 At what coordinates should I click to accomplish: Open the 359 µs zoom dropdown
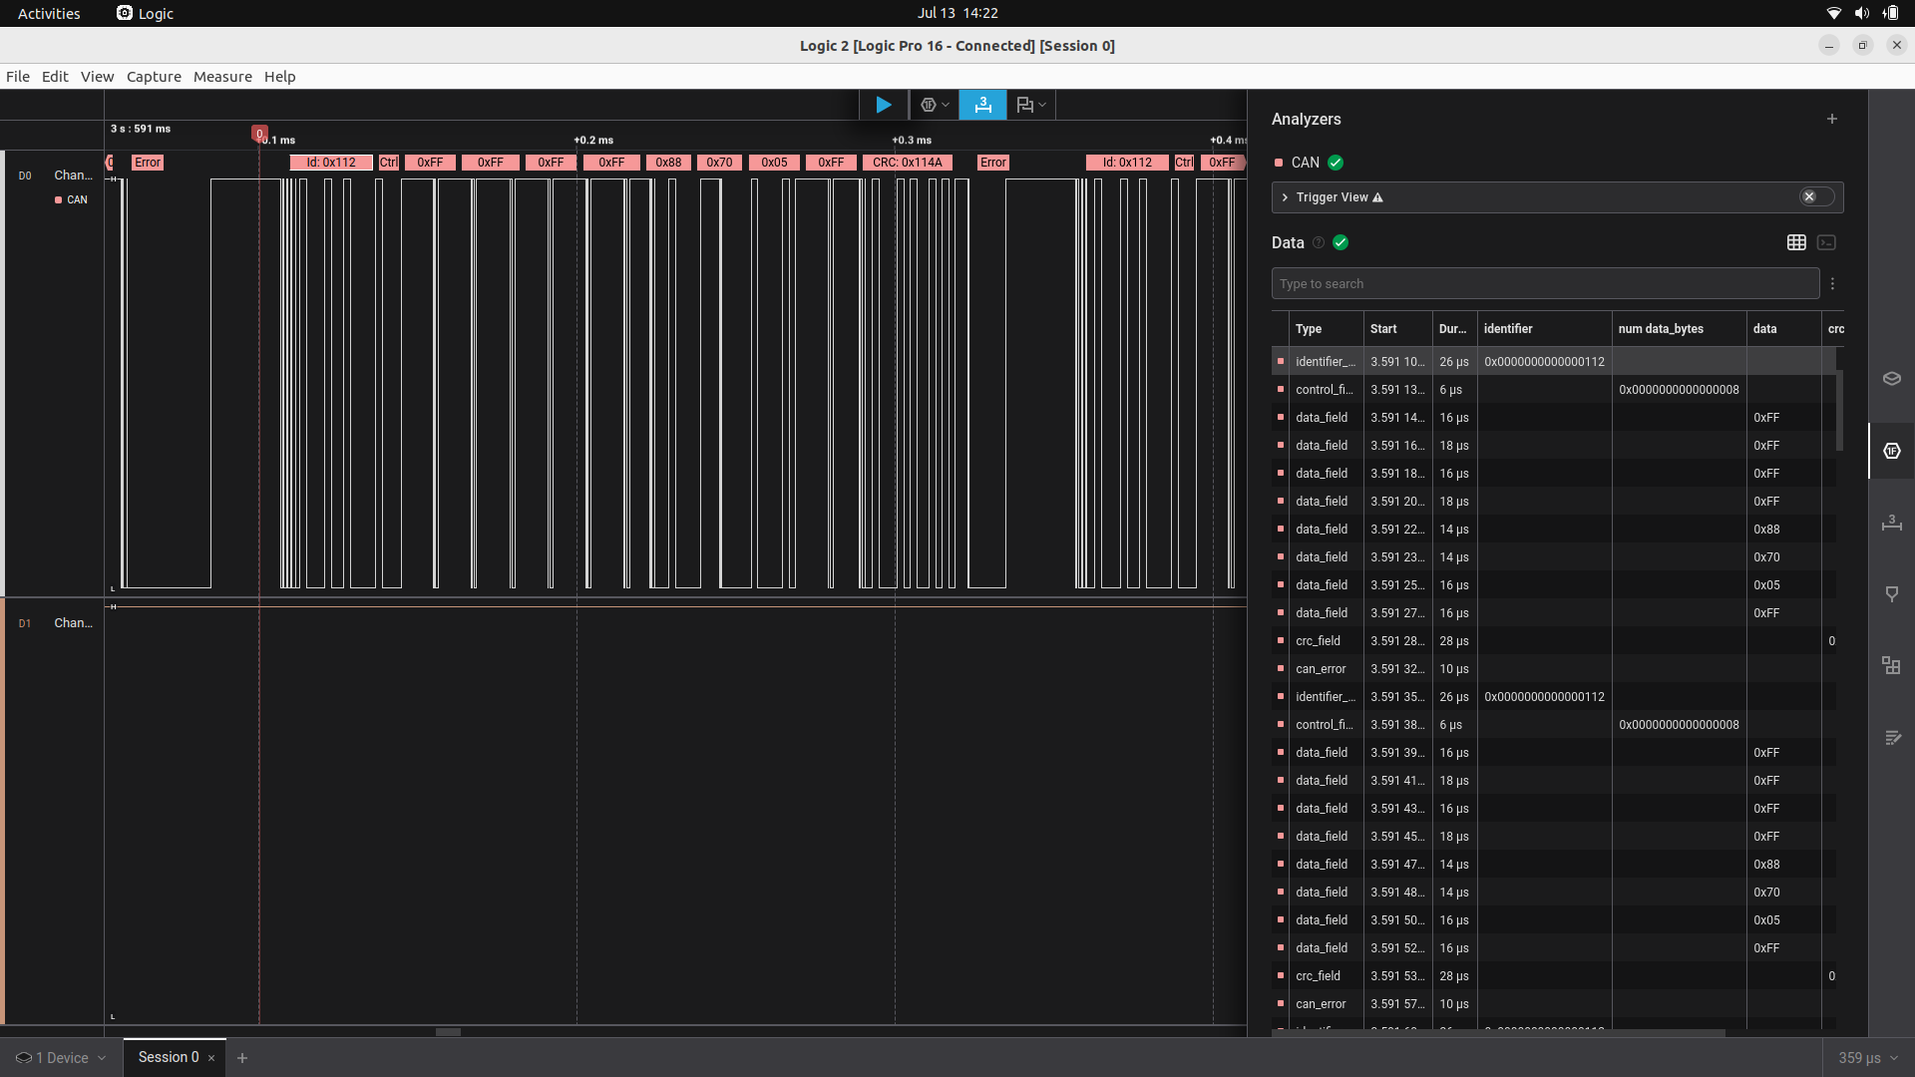1868,1057
